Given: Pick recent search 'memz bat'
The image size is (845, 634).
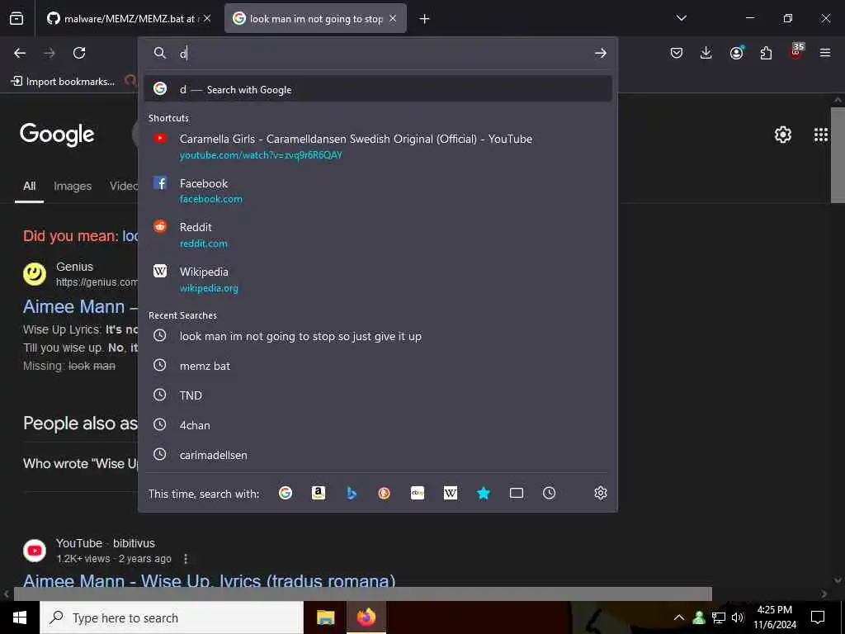Looking at the screenshot, I should (378, 366).
